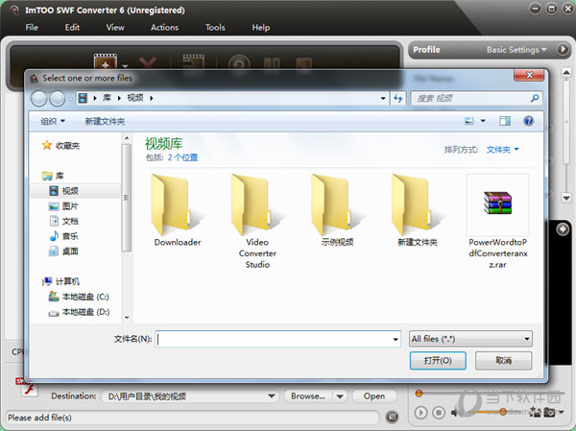The height and width of the screenshot is (431, 576).
Task: Mute preview with the speaker icon
Action: pyautogui.click(x=456, y=413)
